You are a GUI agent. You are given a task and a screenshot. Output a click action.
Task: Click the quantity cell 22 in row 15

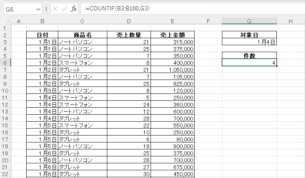pos(129,125)
